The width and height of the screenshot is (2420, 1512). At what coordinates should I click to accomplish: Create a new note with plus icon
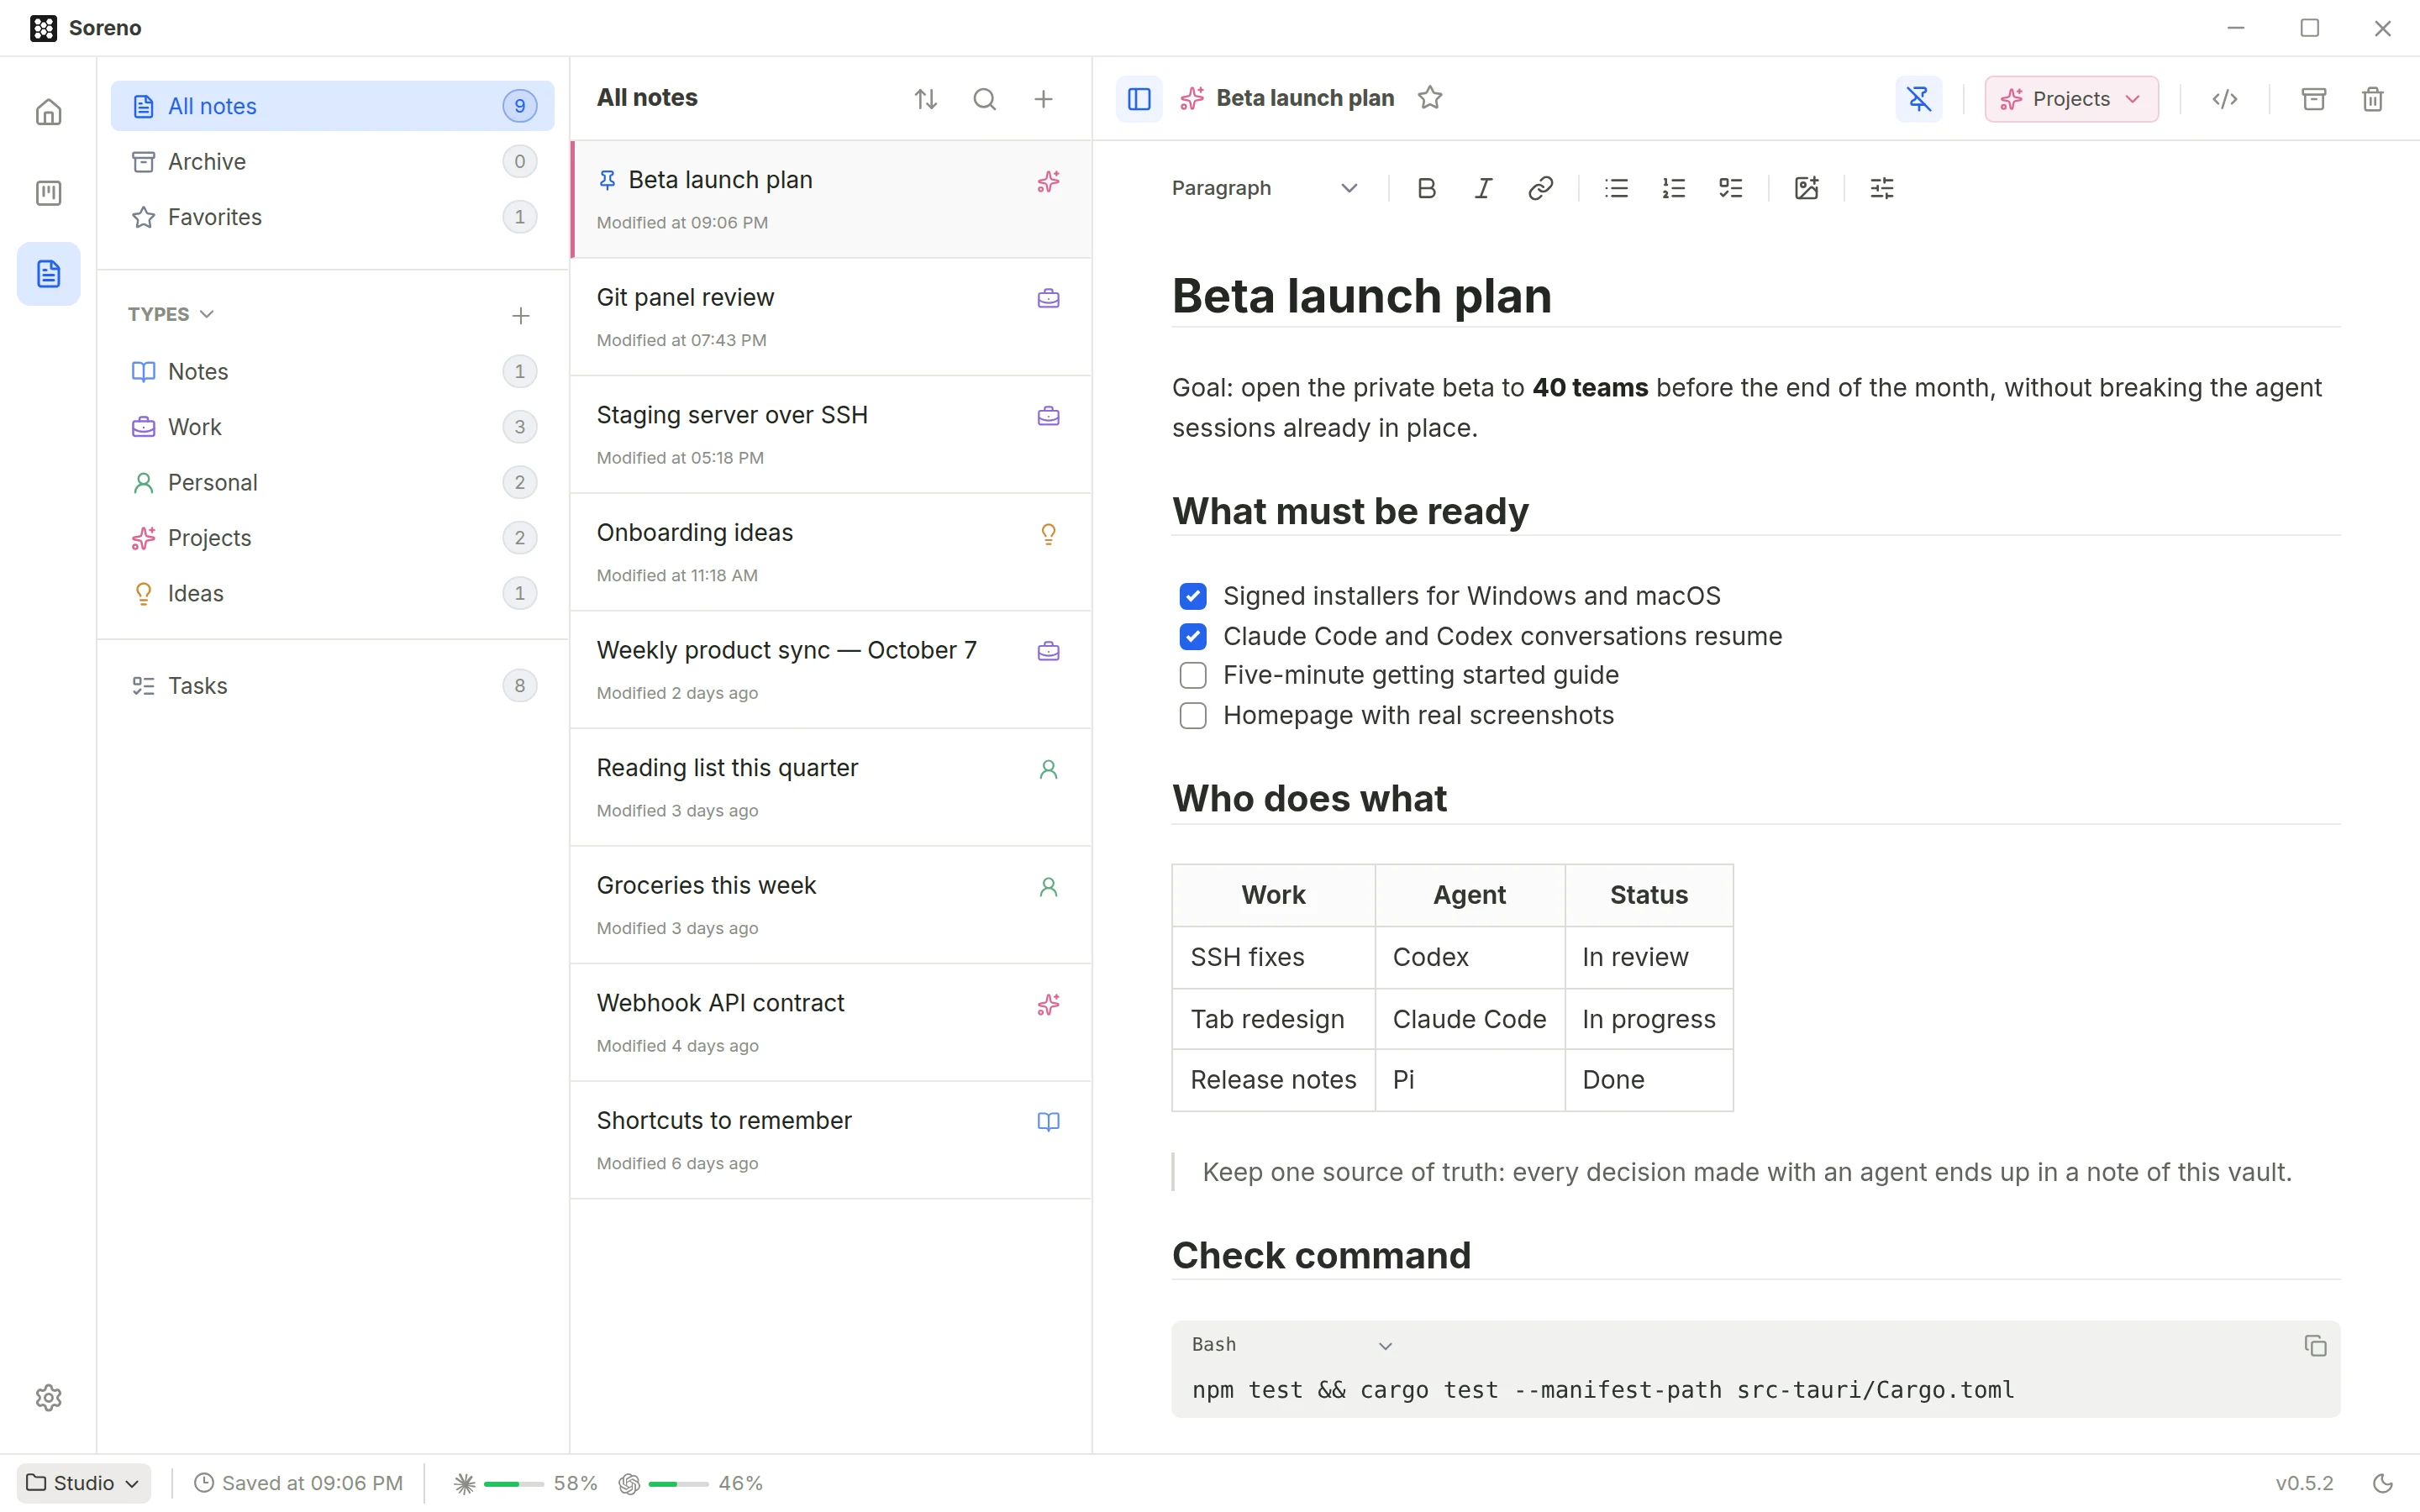point(1043,99)
